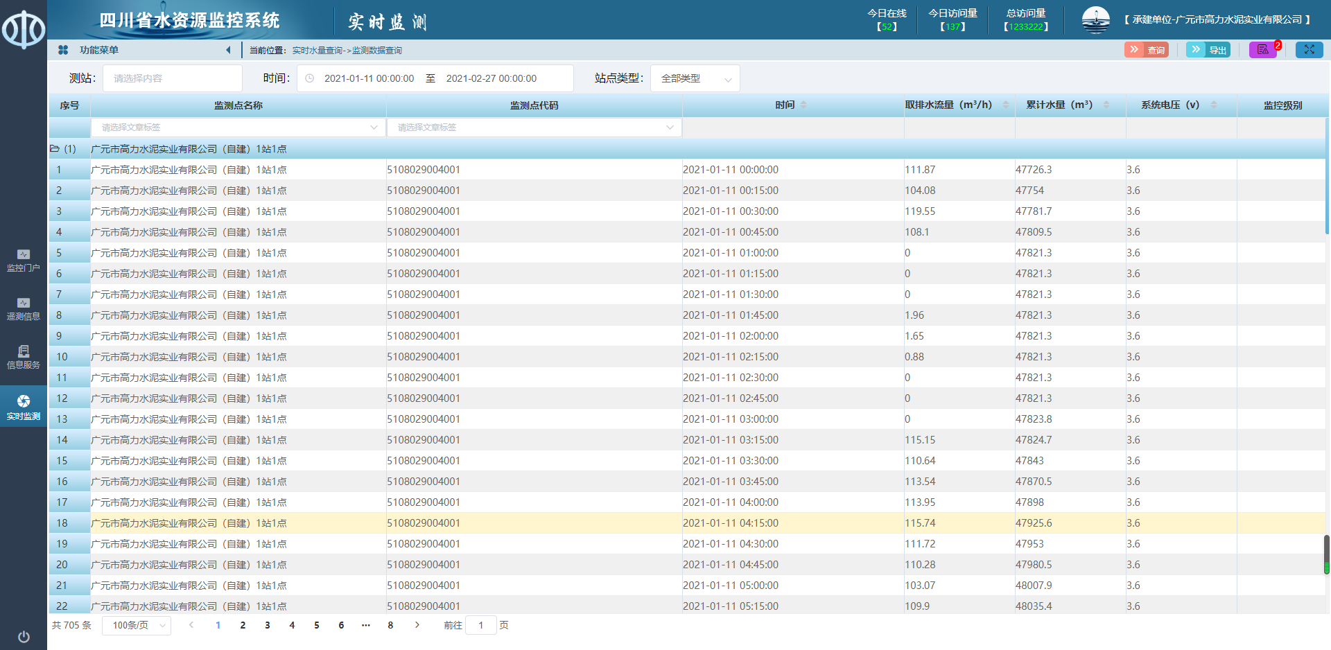The width and height of the screenshot is (1331, 650).
Task: Click the 导出 export button
Action: click(1208, 50)
